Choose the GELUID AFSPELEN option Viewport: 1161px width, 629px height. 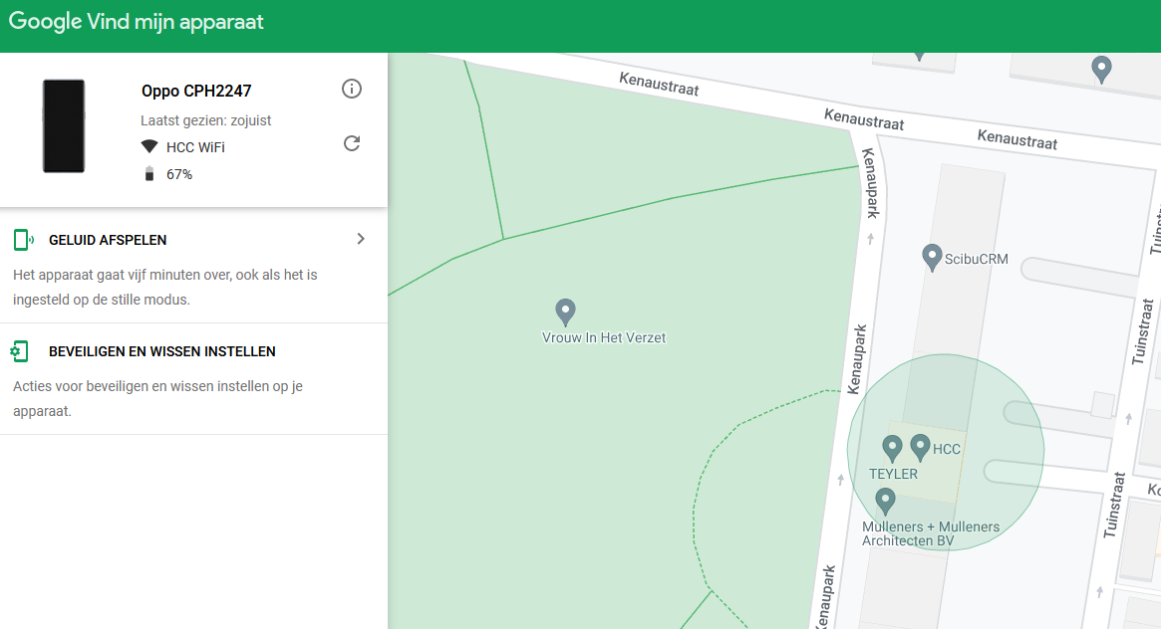tap(108, 240)
